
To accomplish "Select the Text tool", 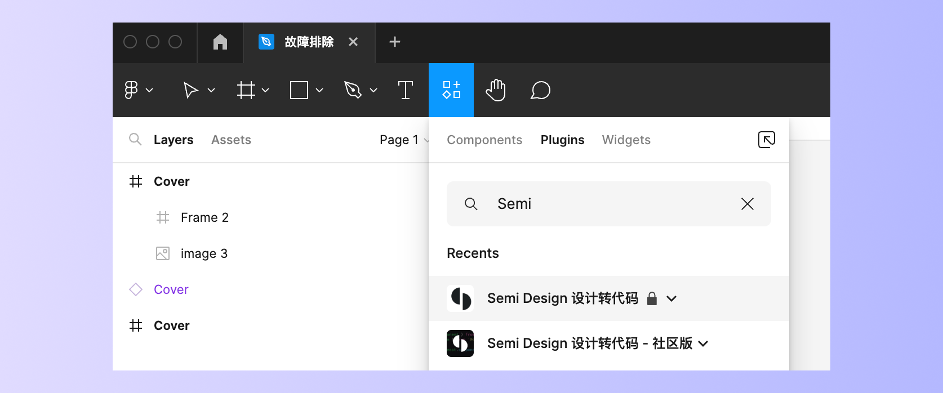I will [x=406, y=90].
